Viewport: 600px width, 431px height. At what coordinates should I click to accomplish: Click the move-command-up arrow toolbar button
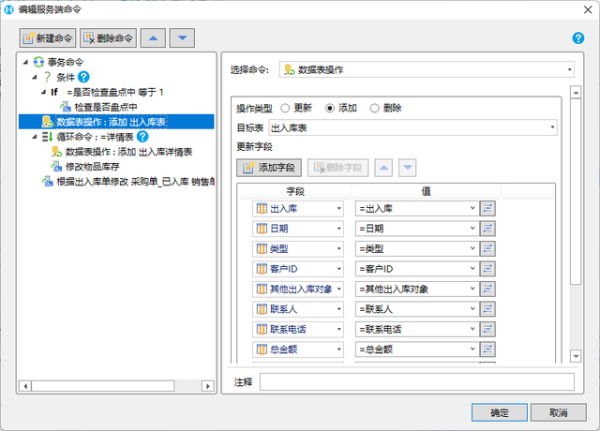(x=153, y=37)
